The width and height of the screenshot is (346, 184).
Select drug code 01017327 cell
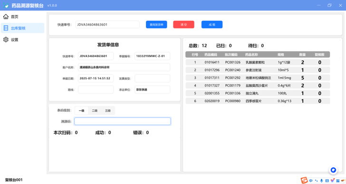212,86
